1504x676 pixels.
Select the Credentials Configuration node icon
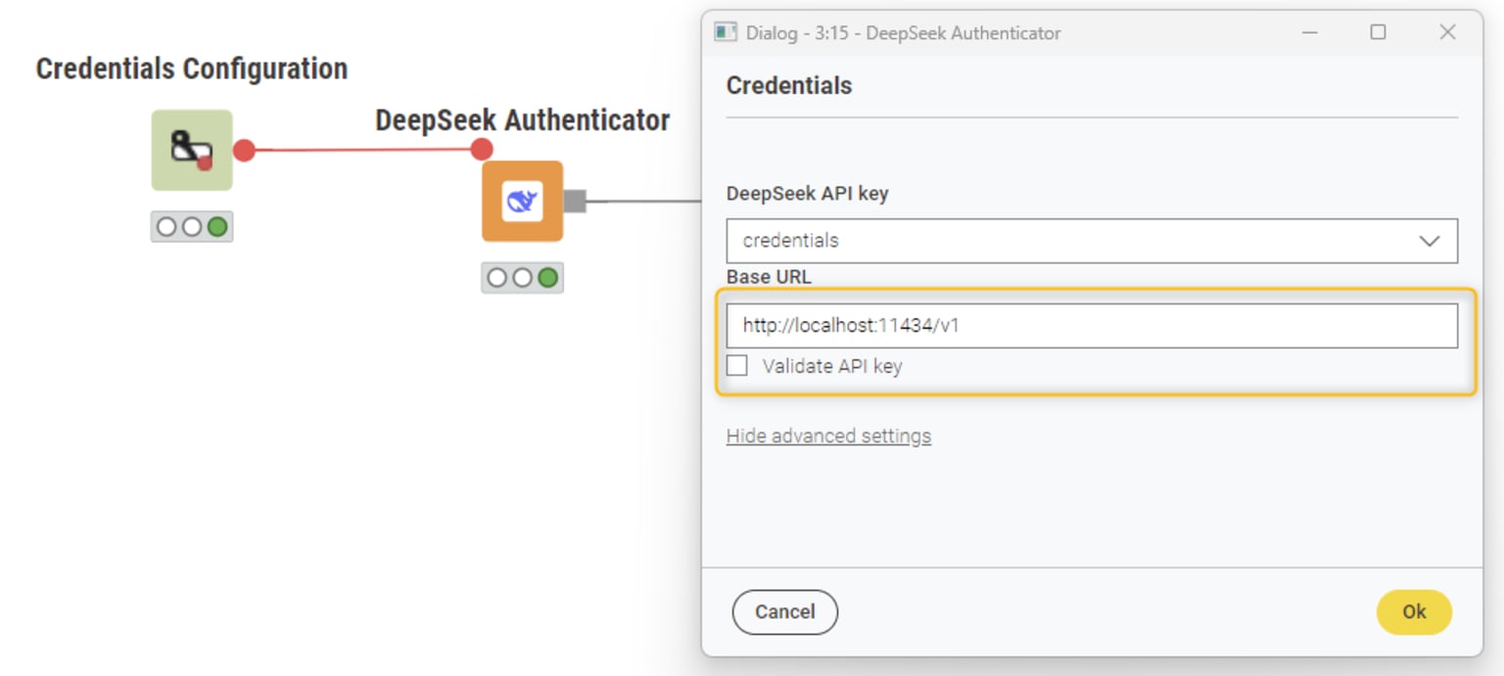pos(192,150)
